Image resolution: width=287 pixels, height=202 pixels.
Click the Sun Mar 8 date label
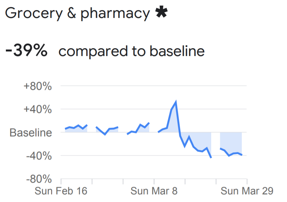tap(154, 191)
